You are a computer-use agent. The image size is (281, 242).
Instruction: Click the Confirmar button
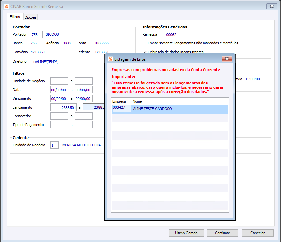223,233
